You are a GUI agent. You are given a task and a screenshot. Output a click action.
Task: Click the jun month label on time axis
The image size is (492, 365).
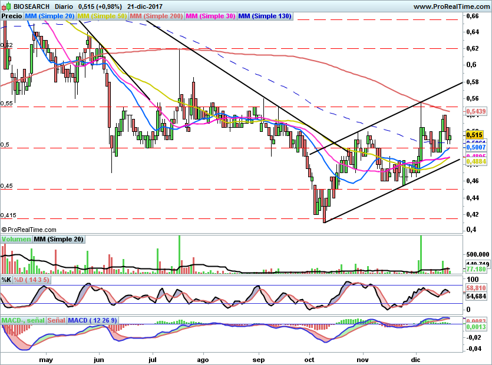point(99,359)
